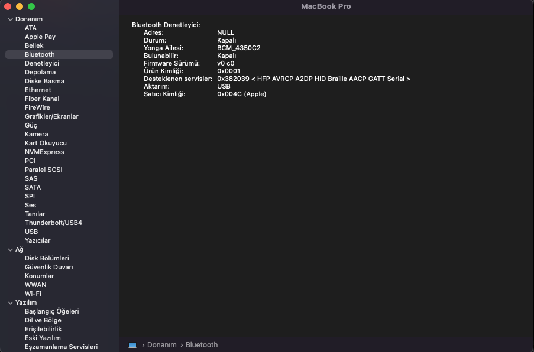Viewport: 534px width, 352px height.
Task: Click the supported services value 0x382039
Action: 313,79
